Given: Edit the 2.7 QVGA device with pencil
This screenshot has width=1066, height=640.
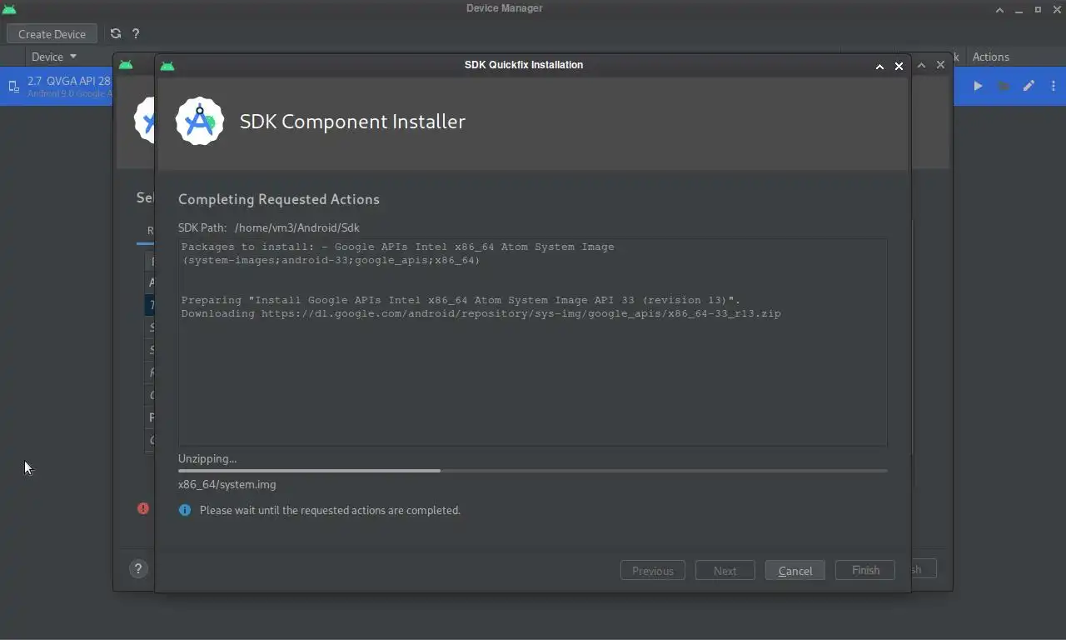Looking at the screenshot, I should [x=1029, y=86].
